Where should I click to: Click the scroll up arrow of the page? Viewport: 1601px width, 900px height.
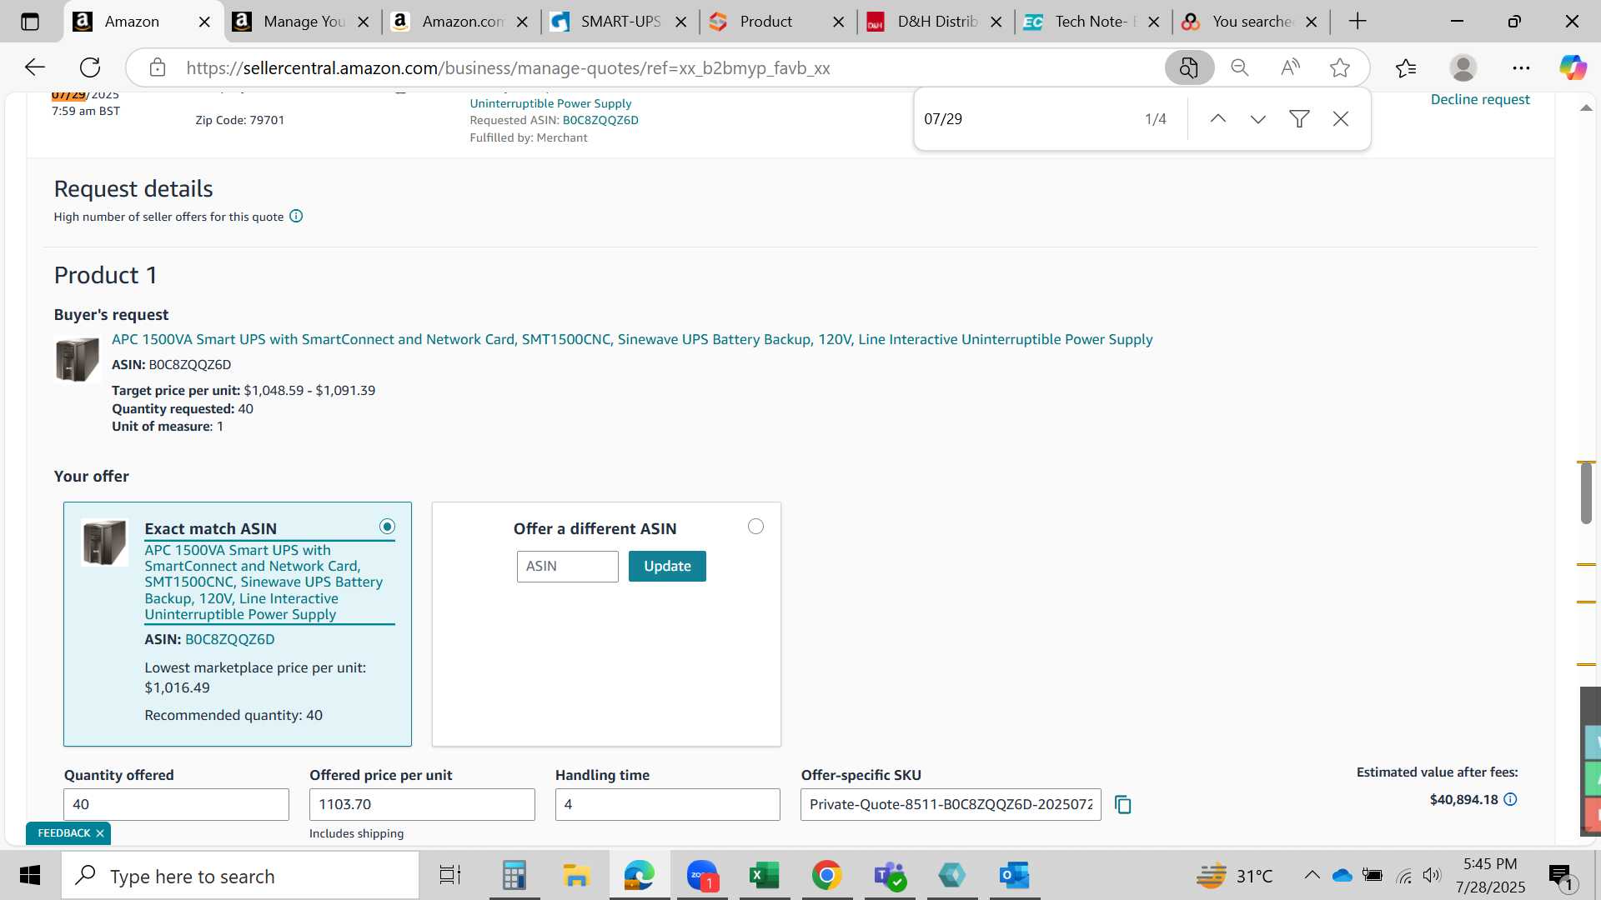tap(1586, 108)
